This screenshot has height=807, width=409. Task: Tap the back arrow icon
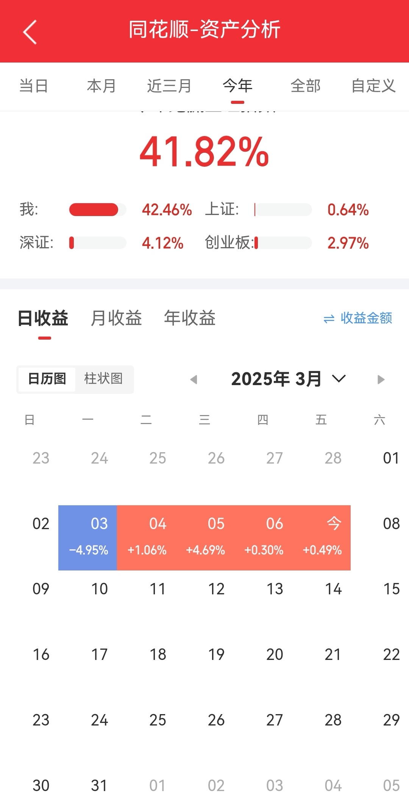[30, 32]
